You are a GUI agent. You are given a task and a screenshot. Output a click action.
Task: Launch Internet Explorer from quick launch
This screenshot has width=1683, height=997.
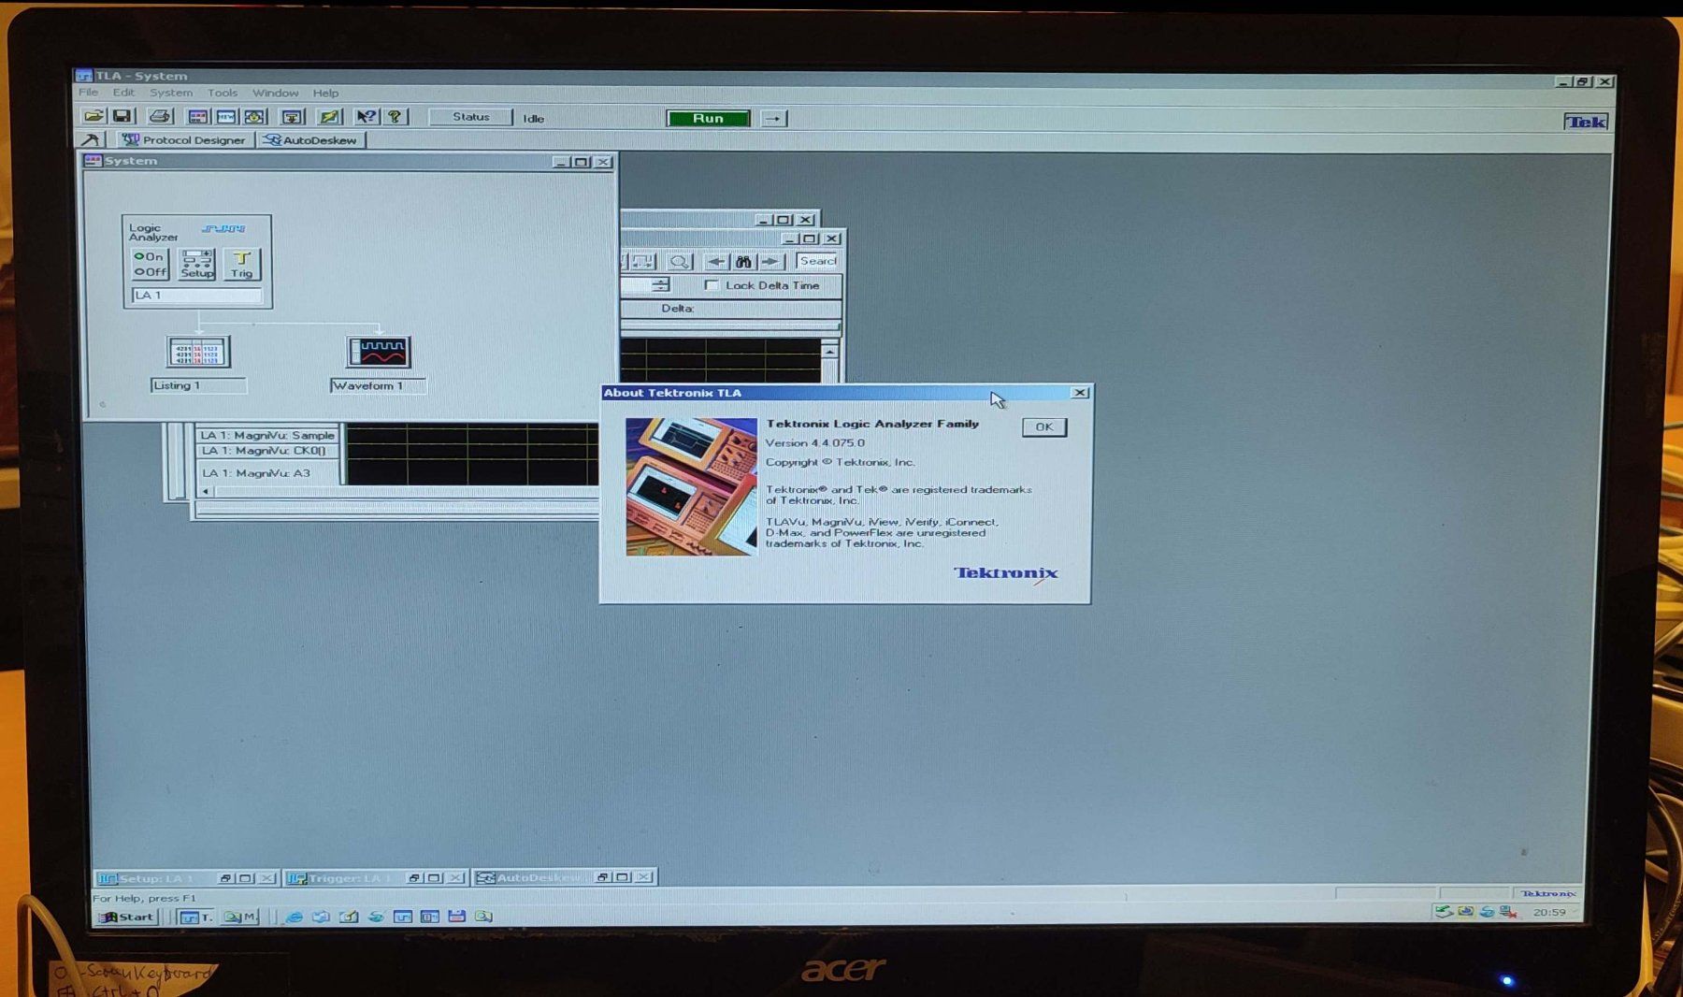(x=294, y=917)
